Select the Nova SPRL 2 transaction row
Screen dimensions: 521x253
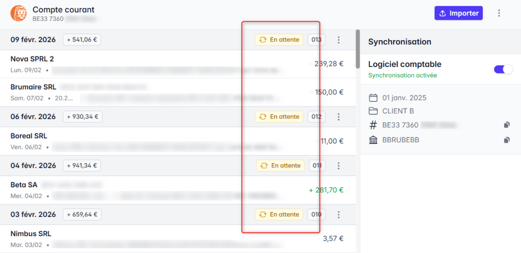153,64
